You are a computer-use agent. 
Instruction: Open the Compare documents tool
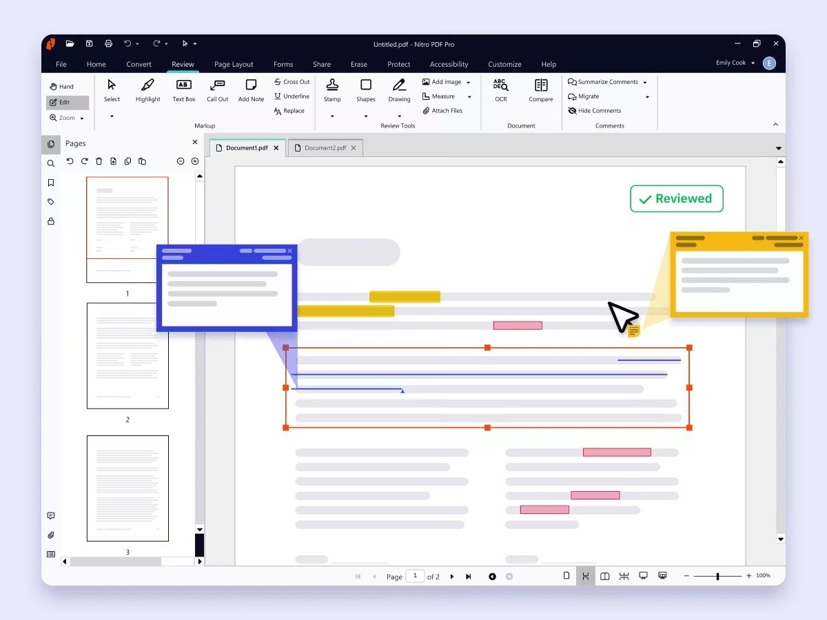pos(541,90)
